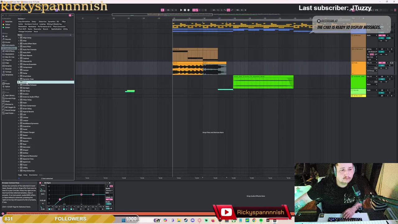
Task: Expand the Compressor device in browser
Action: pos(19,67)
